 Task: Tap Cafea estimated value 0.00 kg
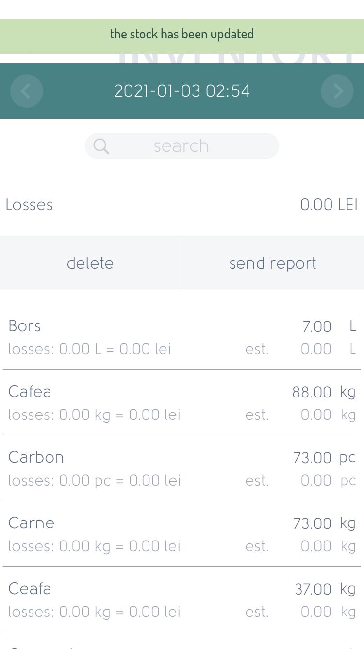[328, 415]
